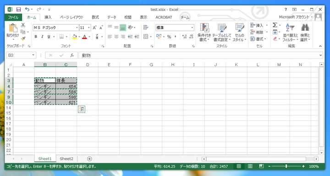Click the Name Box showing B3

[x=21, y=55]
